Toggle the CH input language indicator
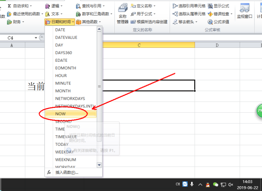Viewport: 262px width, 191px height. click(x=178, y=184)
